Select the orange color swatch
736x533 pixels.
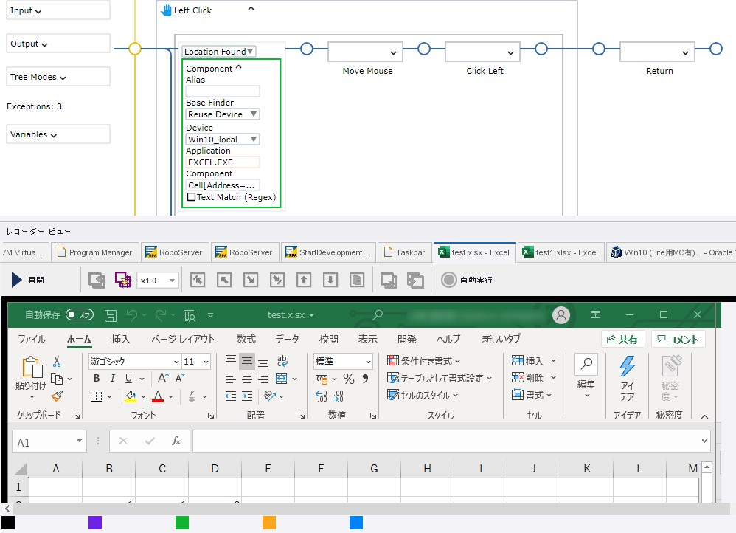pyautogui.click(x=269, y=523)
